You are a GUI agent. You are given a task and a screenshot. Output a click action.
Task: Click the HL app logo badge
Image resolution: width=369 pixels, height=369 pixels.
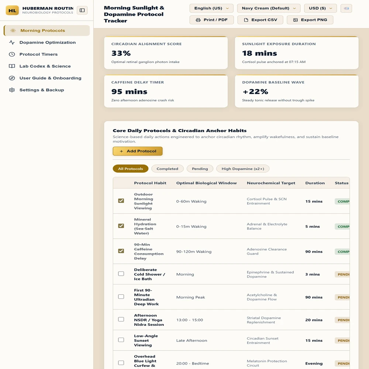(x=12, y=10)
